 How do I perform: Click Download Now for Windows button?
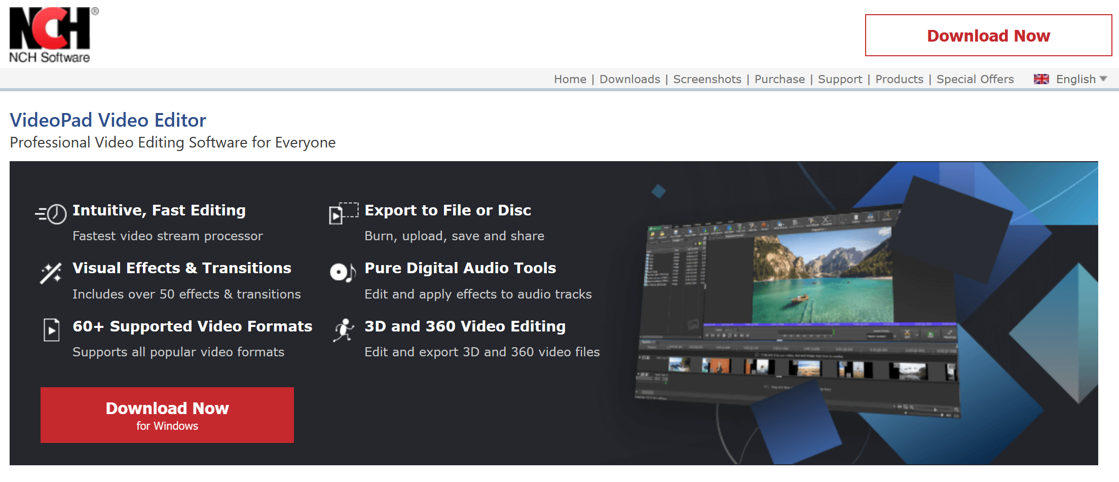[167, 415]
